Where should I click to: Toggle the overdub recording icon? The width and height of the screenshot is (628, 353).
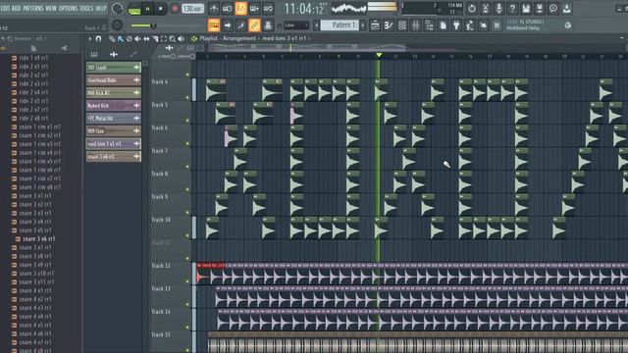254,9
